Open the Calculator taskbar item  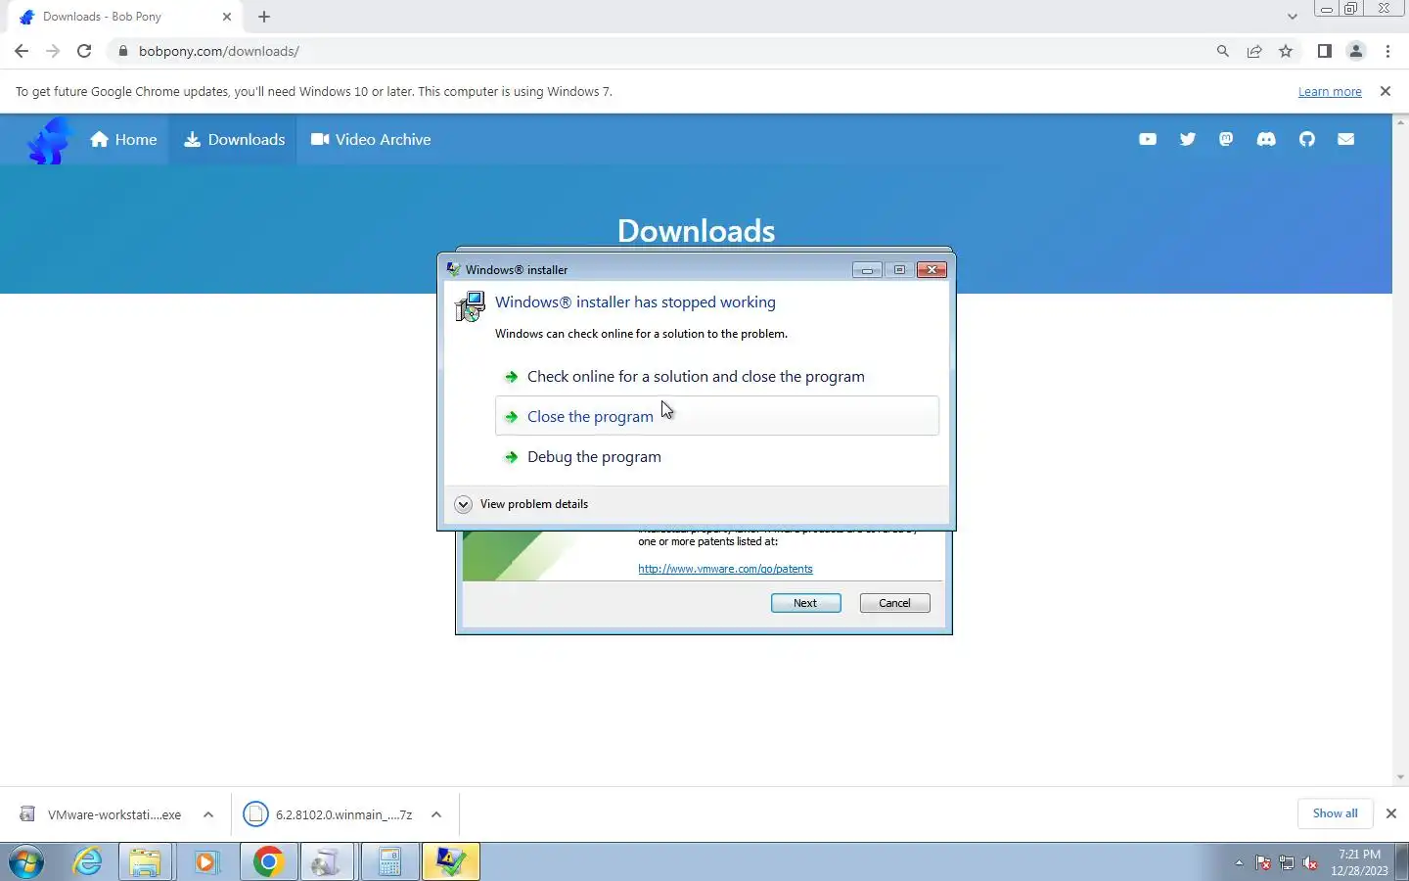pyautogui.click(x=388, y=862)
